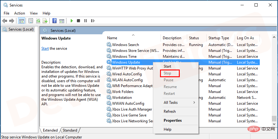
Task: Click the vertical scrollbar thumb in services list
Action: (274, 118)
